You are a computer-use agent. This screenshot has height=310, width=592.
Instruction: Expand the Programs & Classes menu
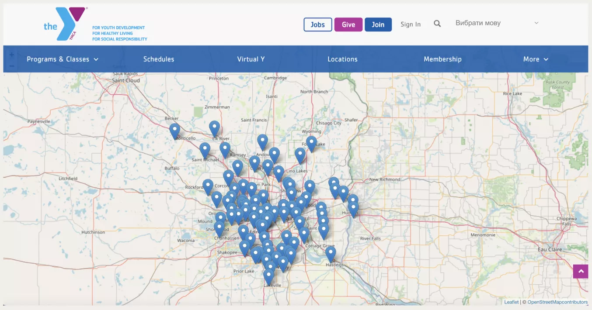click(x=63, y=59)
